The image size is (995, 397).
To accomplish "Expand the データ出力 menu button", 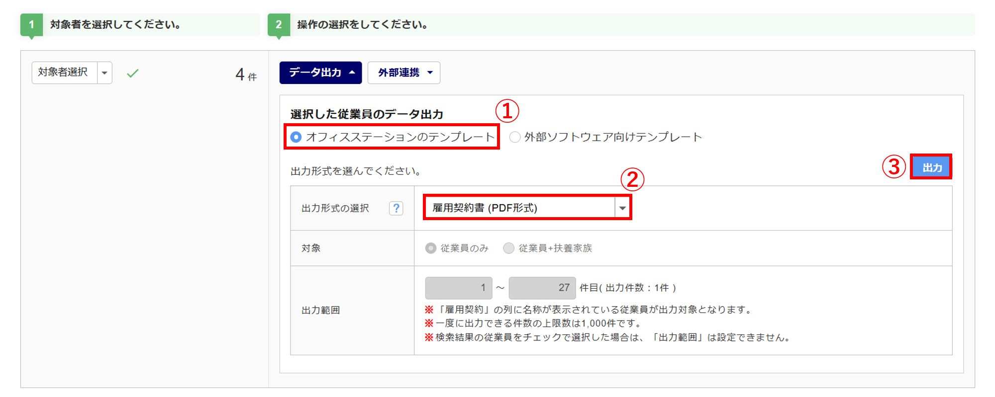I will coord(320,73).
